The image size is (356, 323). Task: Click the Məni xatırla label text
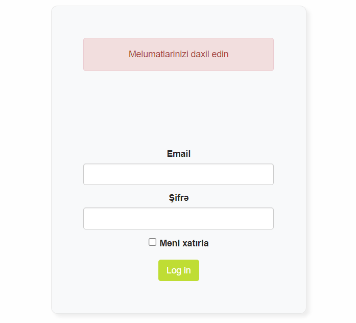point(184,243)
